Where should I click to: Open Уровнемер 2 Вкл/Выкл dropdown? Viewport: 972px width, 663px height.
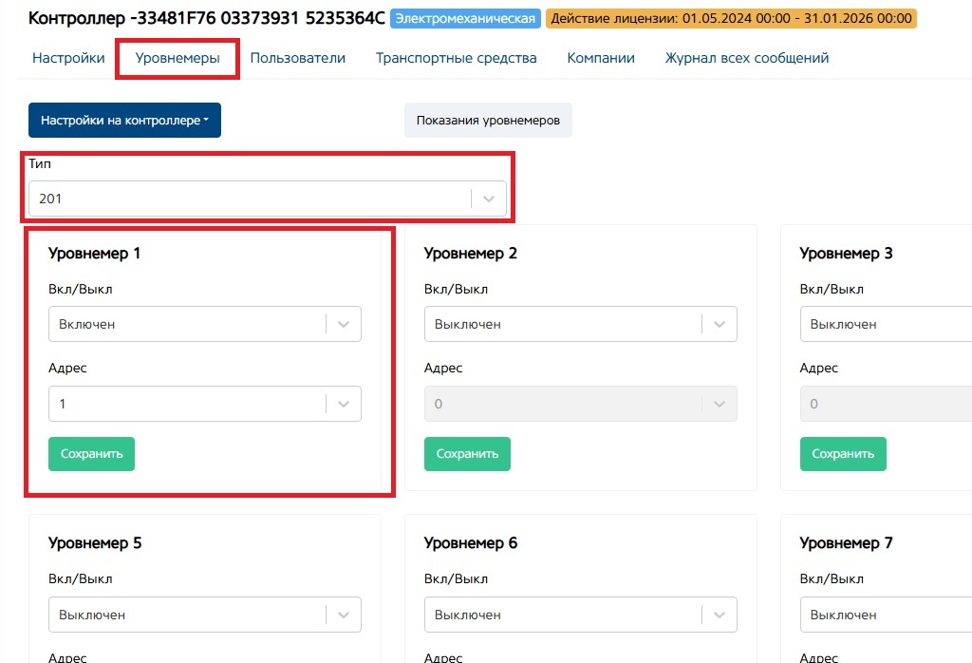tap(580, 324)
